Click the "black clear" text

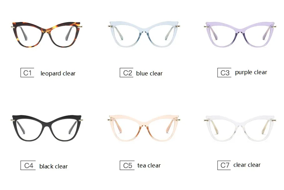tap(53, 166)
